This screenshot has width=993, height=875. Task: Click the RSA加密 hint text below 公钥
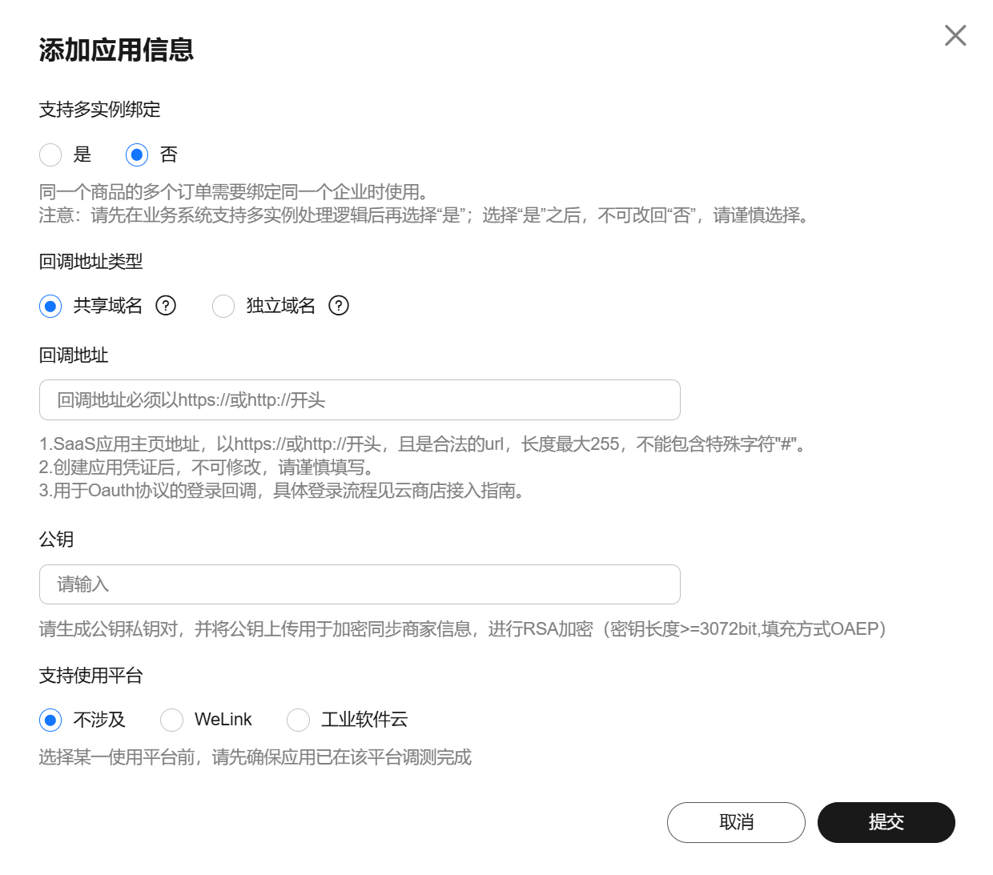(462, 629)
